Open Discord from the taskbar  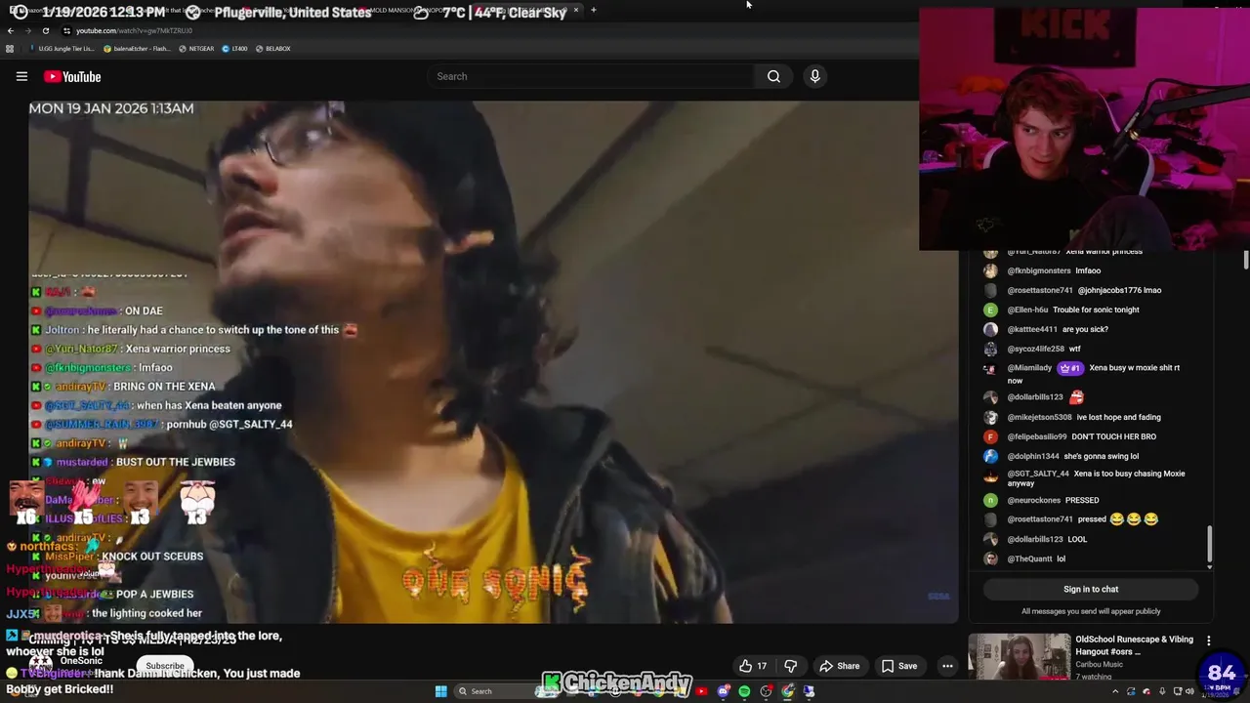pyautogui.click(x=723, y=691)
